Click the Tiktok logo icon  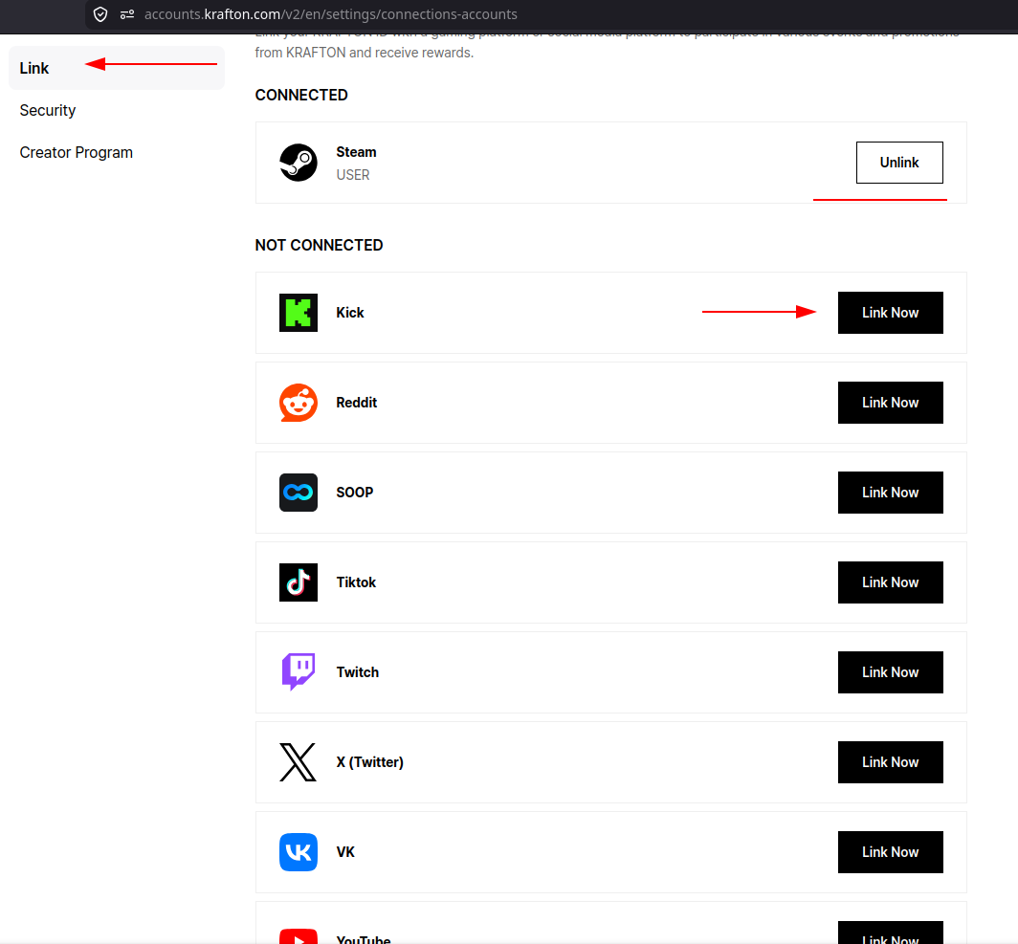(x=298, y=582)
